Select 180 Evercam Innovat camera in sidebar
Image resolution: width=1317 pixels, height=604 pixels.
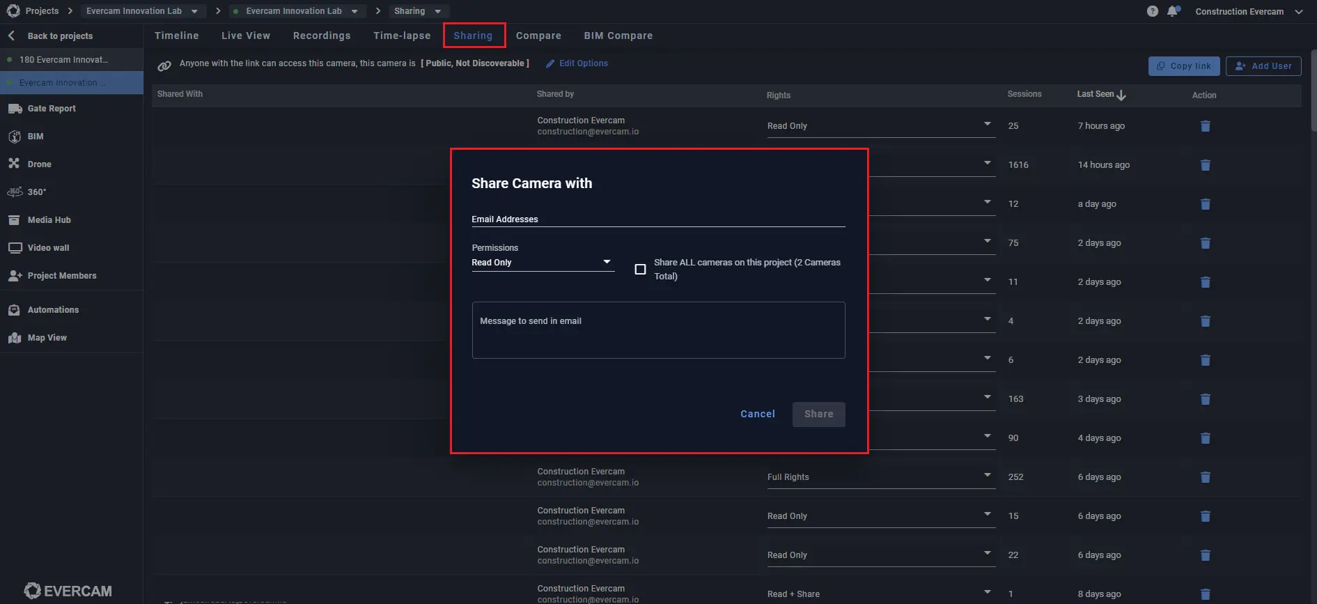tap(71, 60)
